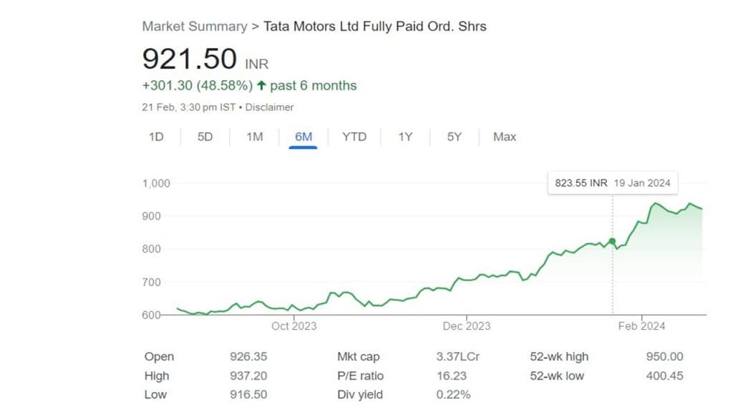
Task: Click the 52-wk high value 950.00
Action: [664, 357]
